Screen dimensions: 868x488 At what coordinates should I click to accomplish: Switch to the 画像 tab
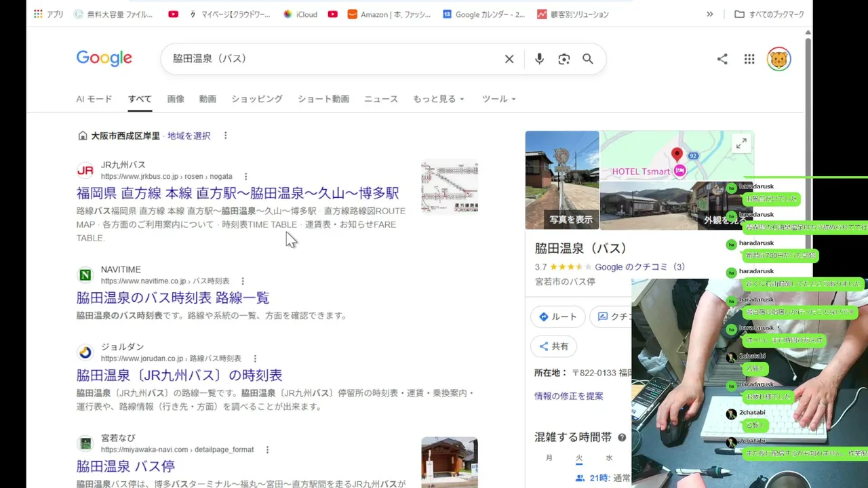click(x=176, y=99)
